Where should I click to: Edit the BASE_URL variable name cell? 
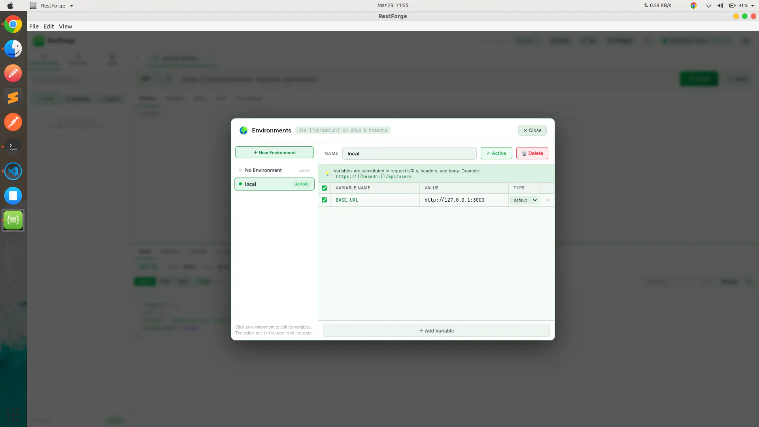375,200
